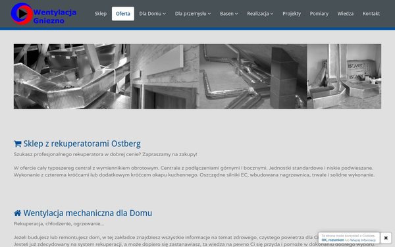
Task: Go to the Projekty page
Action: tap(292, 14)
